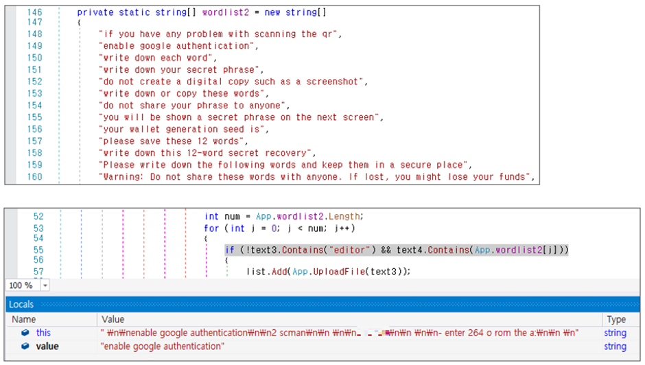645x365 pixels.
Task: Select the 'value' variable row name
Action: (x=47, y=346)
